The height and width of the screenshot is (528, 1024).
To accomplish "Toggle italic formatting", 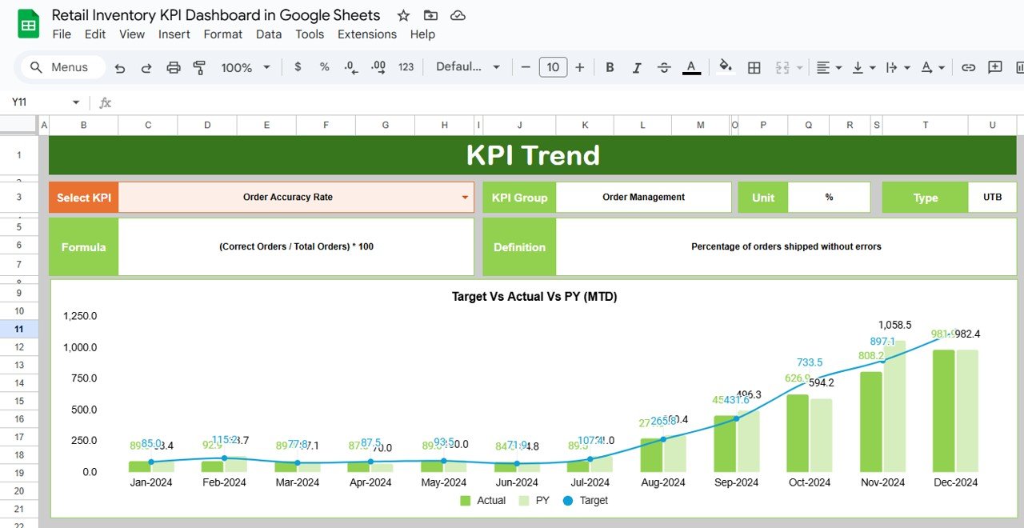I will coord(637,67).
